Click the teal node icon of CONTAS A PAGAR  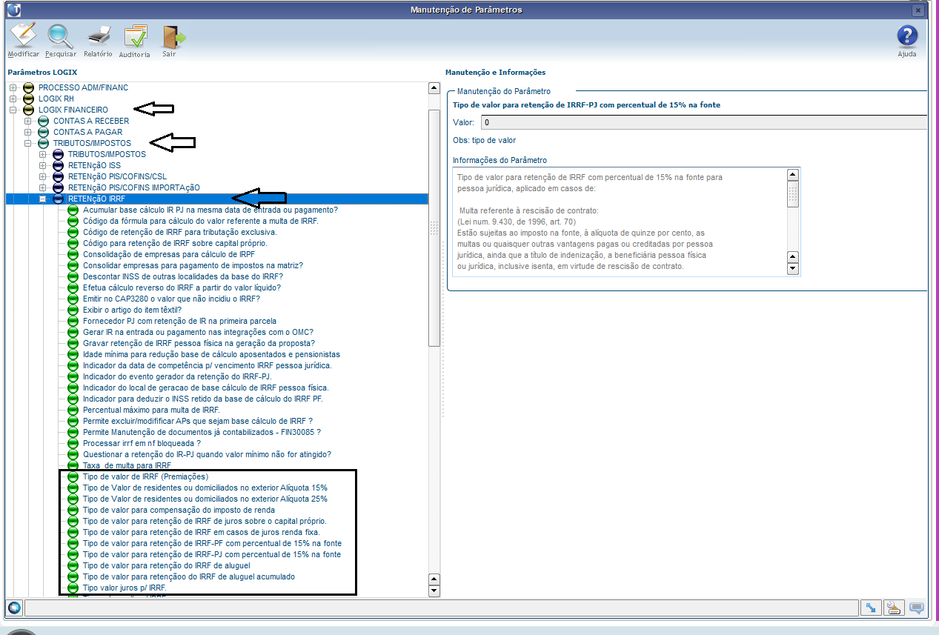tap(44, 132)
